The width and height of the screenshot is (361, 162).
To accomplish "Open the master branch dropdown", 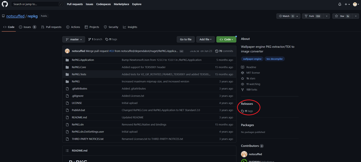I will tap(74, 39).
